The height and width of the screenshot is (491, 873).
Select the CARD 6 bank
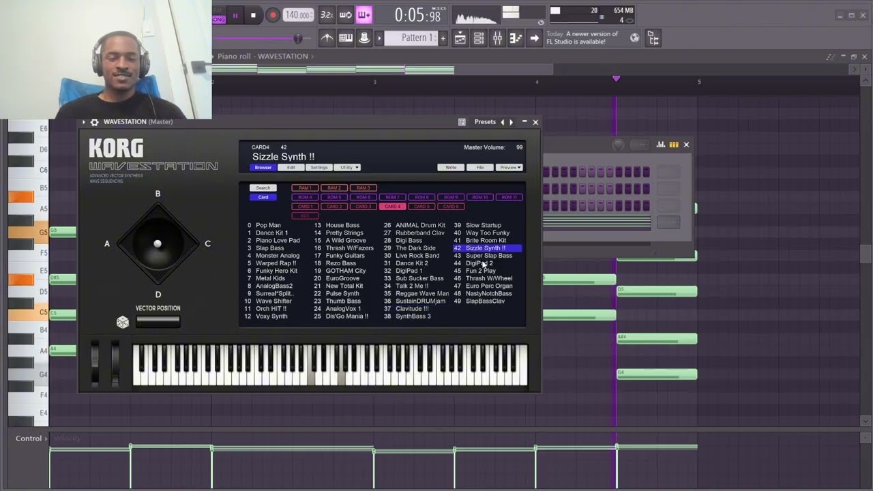coord(451,206)
